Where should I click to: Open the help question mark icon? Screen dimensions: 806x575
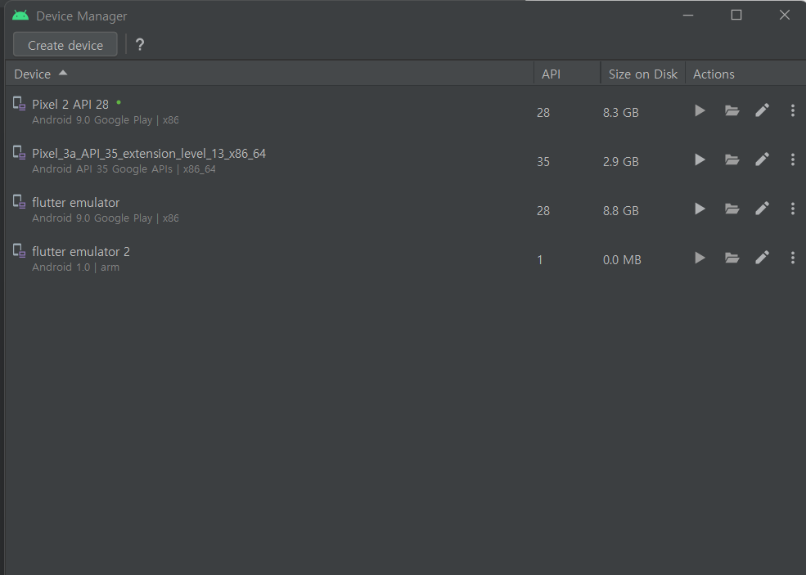[x=140, y=45]
